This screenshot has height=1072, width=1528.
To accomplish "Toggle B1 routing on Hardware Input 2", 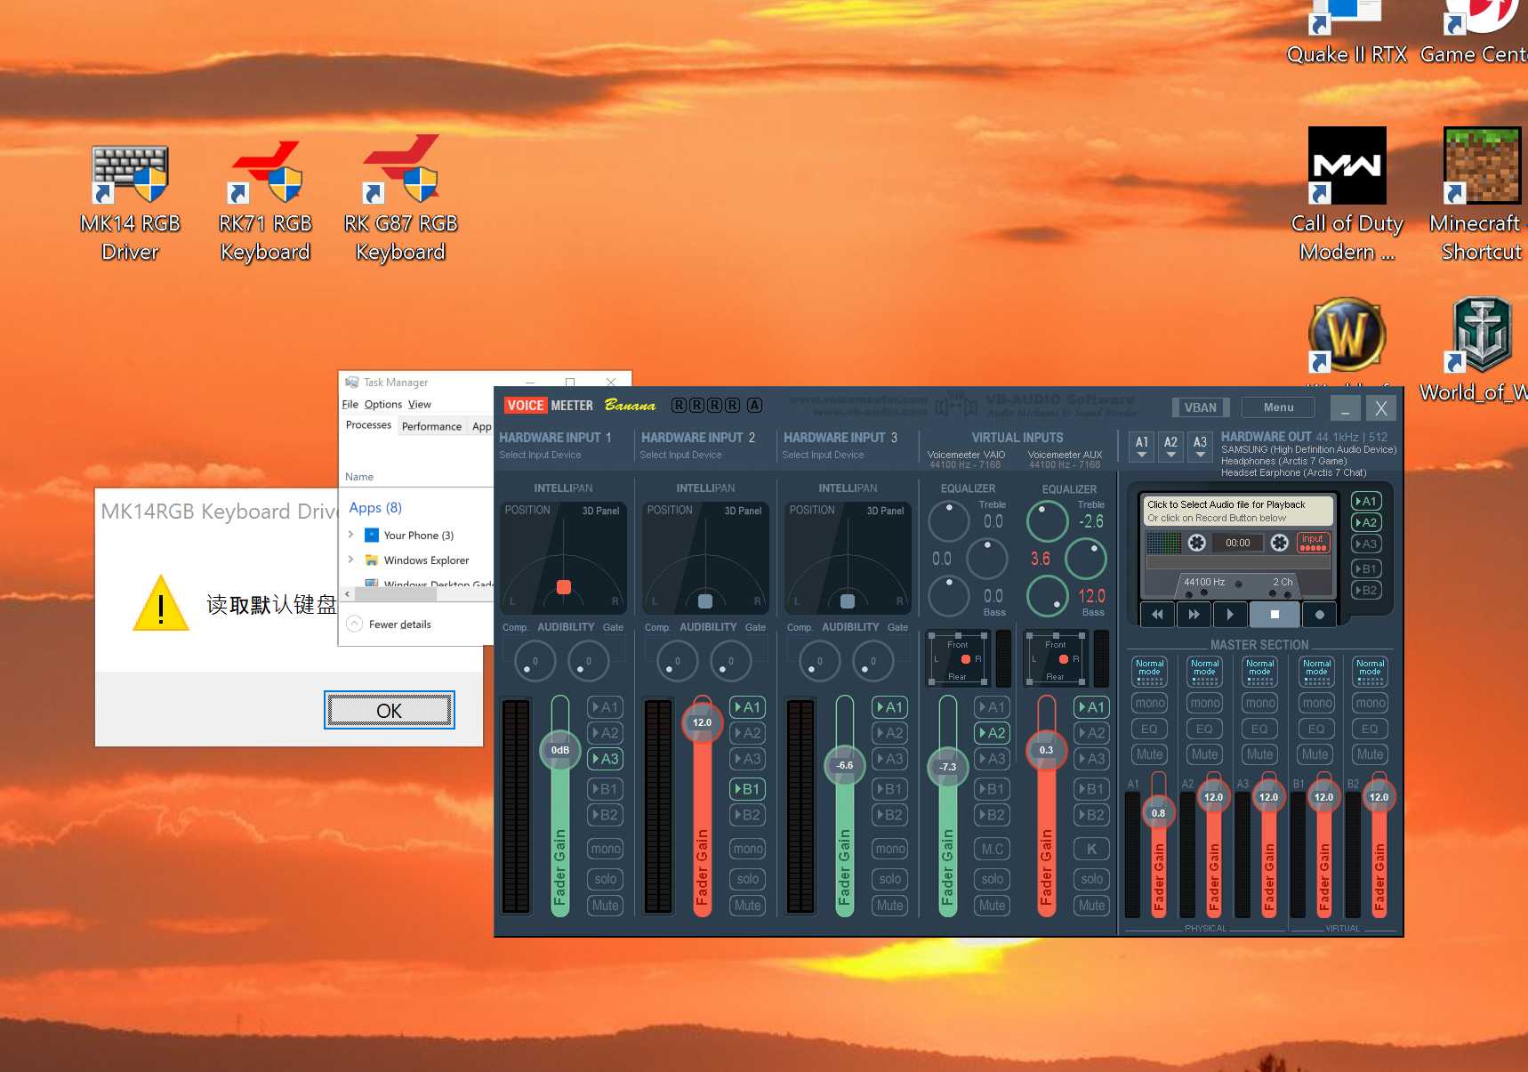I will tap(747, 789).
